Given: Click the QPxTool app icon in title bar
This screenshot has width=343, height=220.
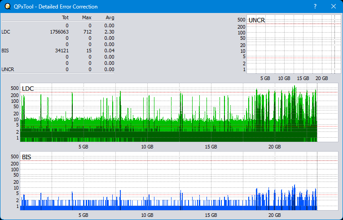Looking at the screenshot, I should click(8, 6).
